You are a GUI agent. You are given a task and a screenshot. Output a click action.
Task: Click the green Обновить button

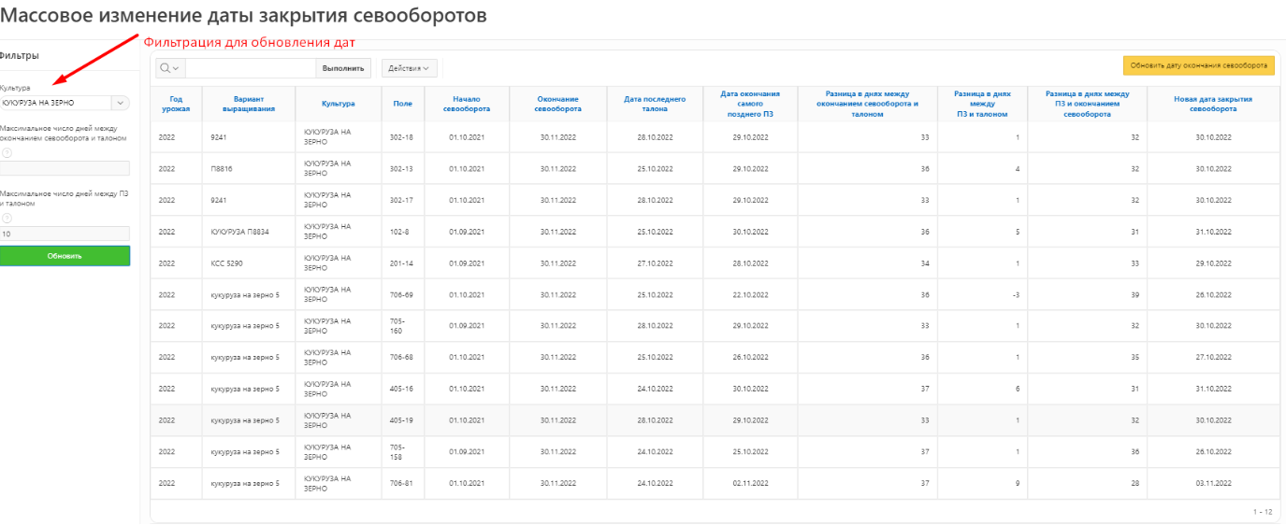click(x=65, y=256)
